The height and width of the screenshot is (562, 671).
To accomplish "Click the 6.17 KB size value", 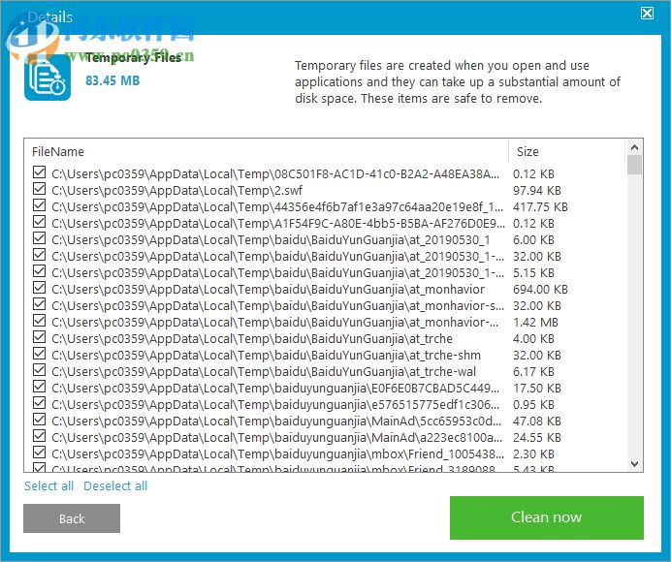I will point(533,372).
